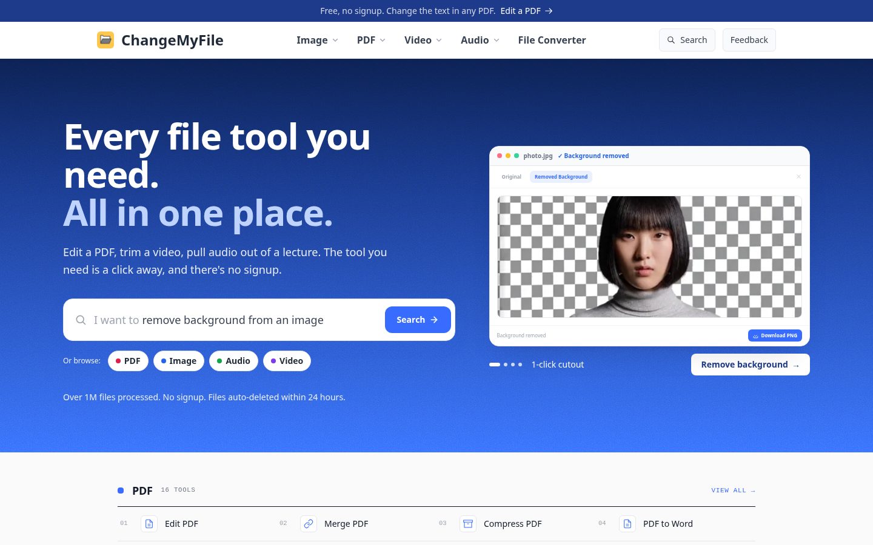
Task: Close the photo.jpg preview with the X icon
Action: click(798, 177)
